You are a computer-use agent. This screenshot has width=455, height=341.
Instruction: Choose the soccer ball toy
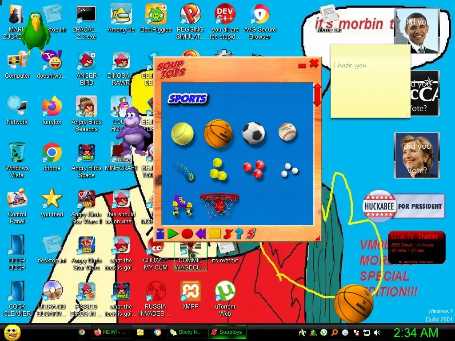coord(254,133)
